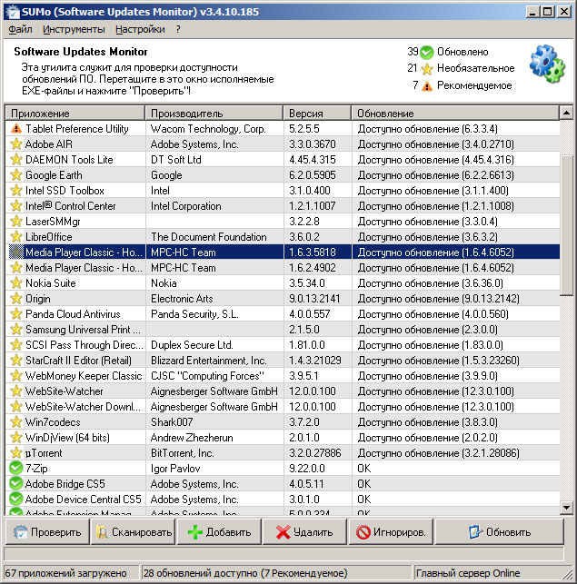577x584 pixels.
Task: Click star icon beside Panda Cloud Antivirus
Action: pos(16,314)
